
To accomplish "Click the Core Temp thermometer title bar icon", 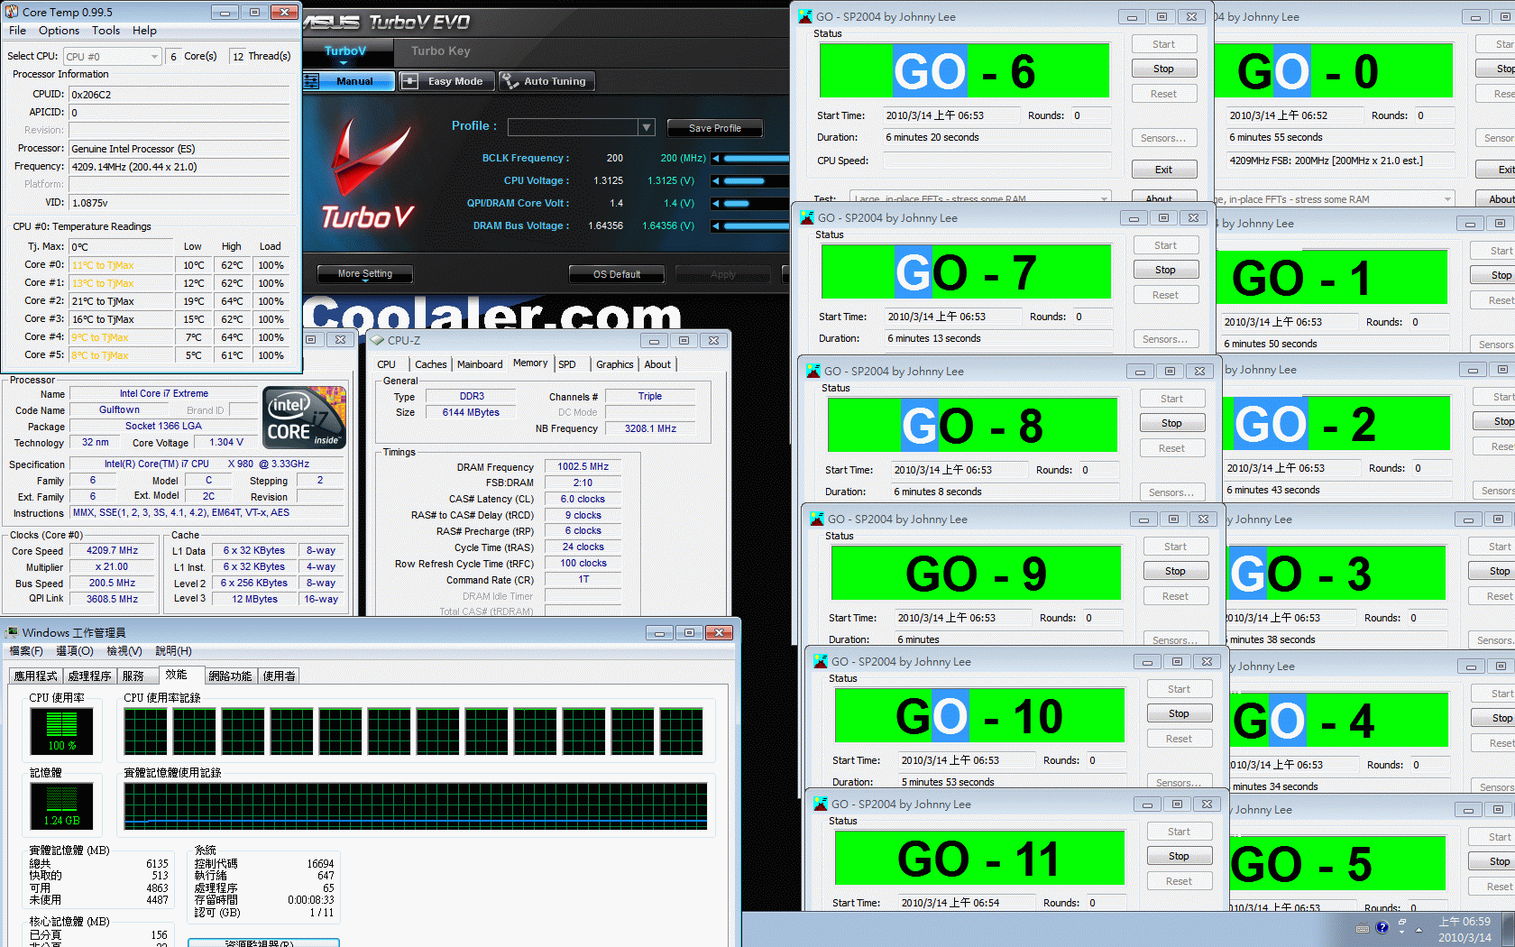I will (x=12, y=12).
